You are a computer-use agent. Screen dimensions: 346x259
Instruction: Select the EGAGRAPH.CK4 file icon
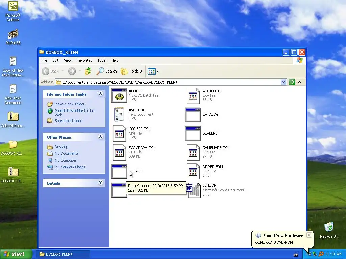(119, 152)
